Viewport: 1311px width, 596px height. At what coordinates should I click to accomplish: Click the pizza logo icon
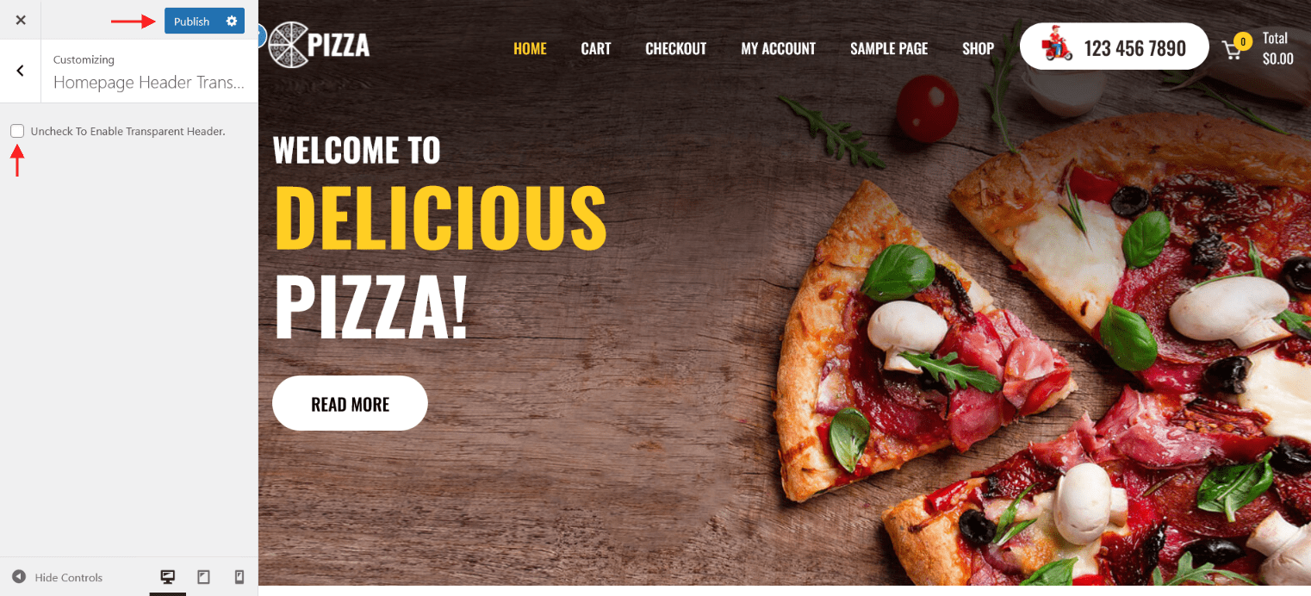287,45
